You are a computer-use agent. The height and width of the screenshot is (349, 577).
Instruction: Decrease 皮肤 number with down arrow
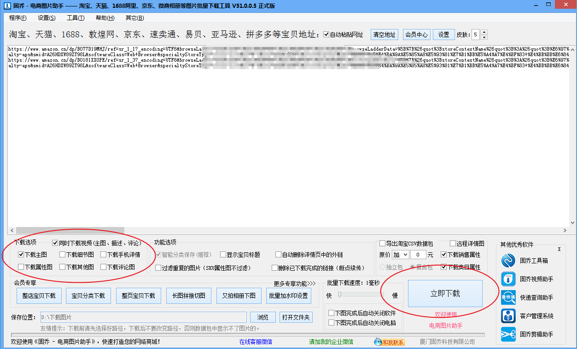484,37
